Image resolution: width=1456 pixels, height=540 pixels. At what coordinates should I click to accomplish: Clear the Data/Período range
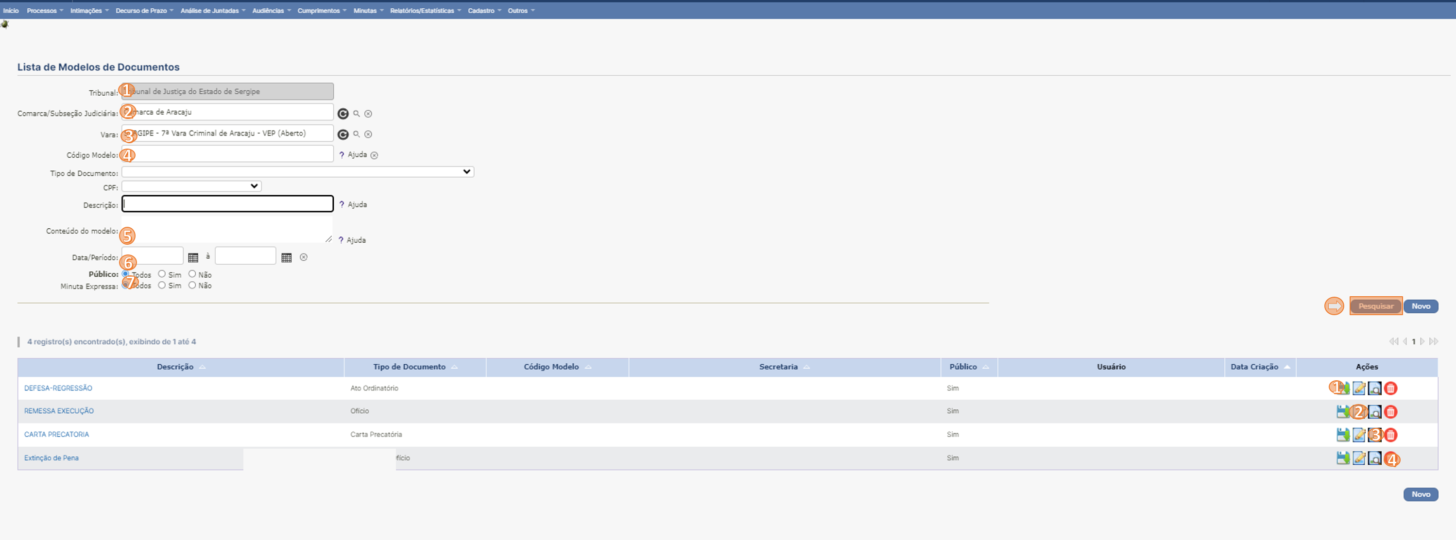pyautogui.click(x=304, y=257)
